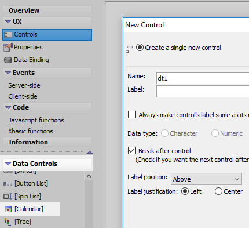Choose the [Button List] control
249x228 pixels.
[x=31, y=183]
